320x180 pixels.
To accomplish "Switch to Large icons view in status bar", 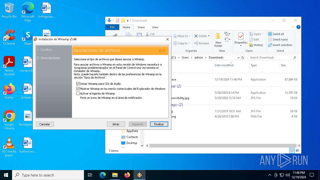I will 297,150.
